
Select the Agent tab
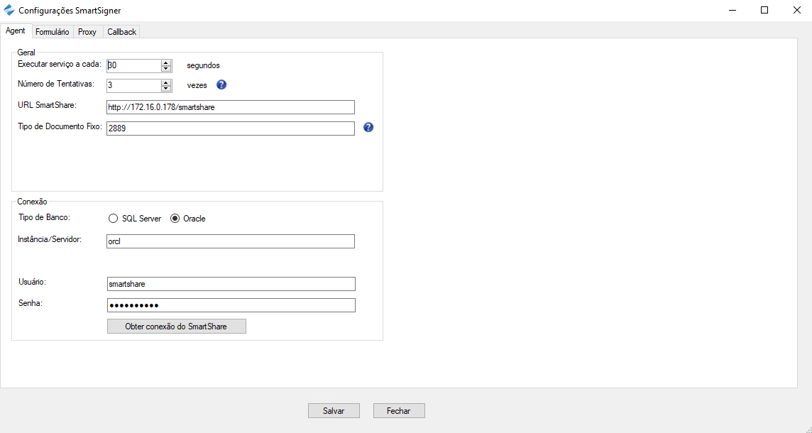pyautogui.click(x=15, y=31)
